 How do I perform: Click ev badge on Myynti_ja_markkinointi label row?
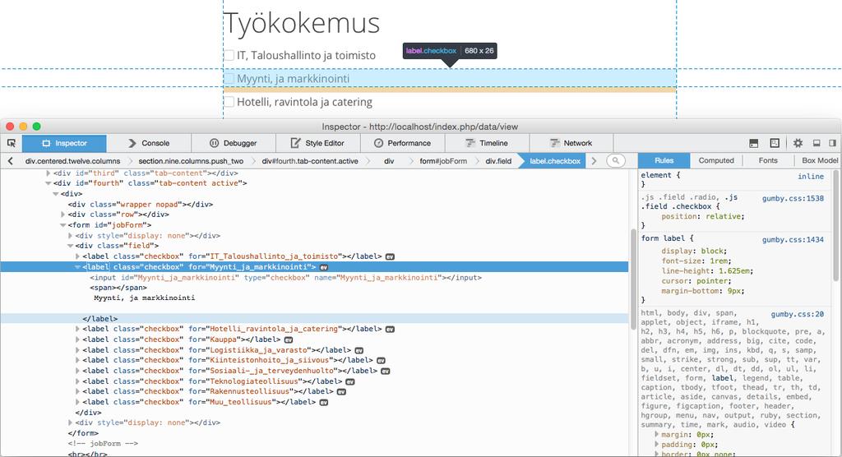point(324,267)
